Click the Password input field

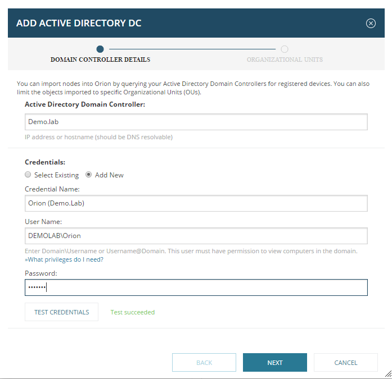pos(196,287)
